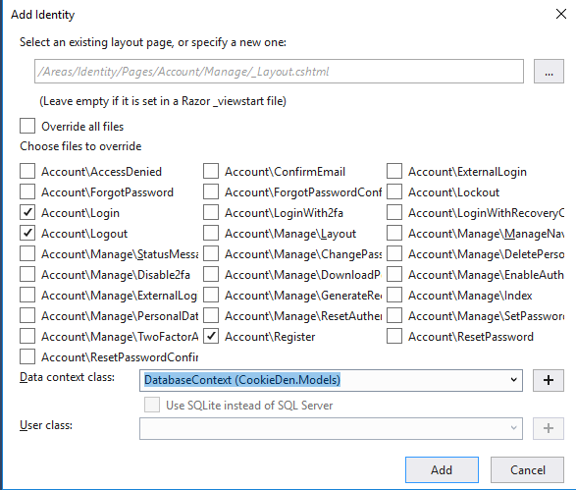Uncheck the Account\Register checkbox

[211, 336]
